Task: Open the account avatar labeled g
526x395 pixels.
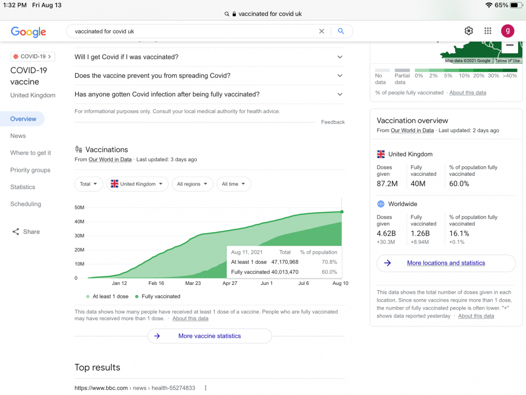Action: [508, 31]
